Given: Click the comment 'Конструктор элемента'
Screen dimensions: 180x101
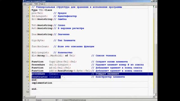Looking at the screenshot, I should pos(110,77).
